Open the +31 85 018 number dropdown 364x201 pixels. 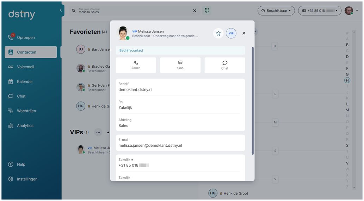click(320, 11)
